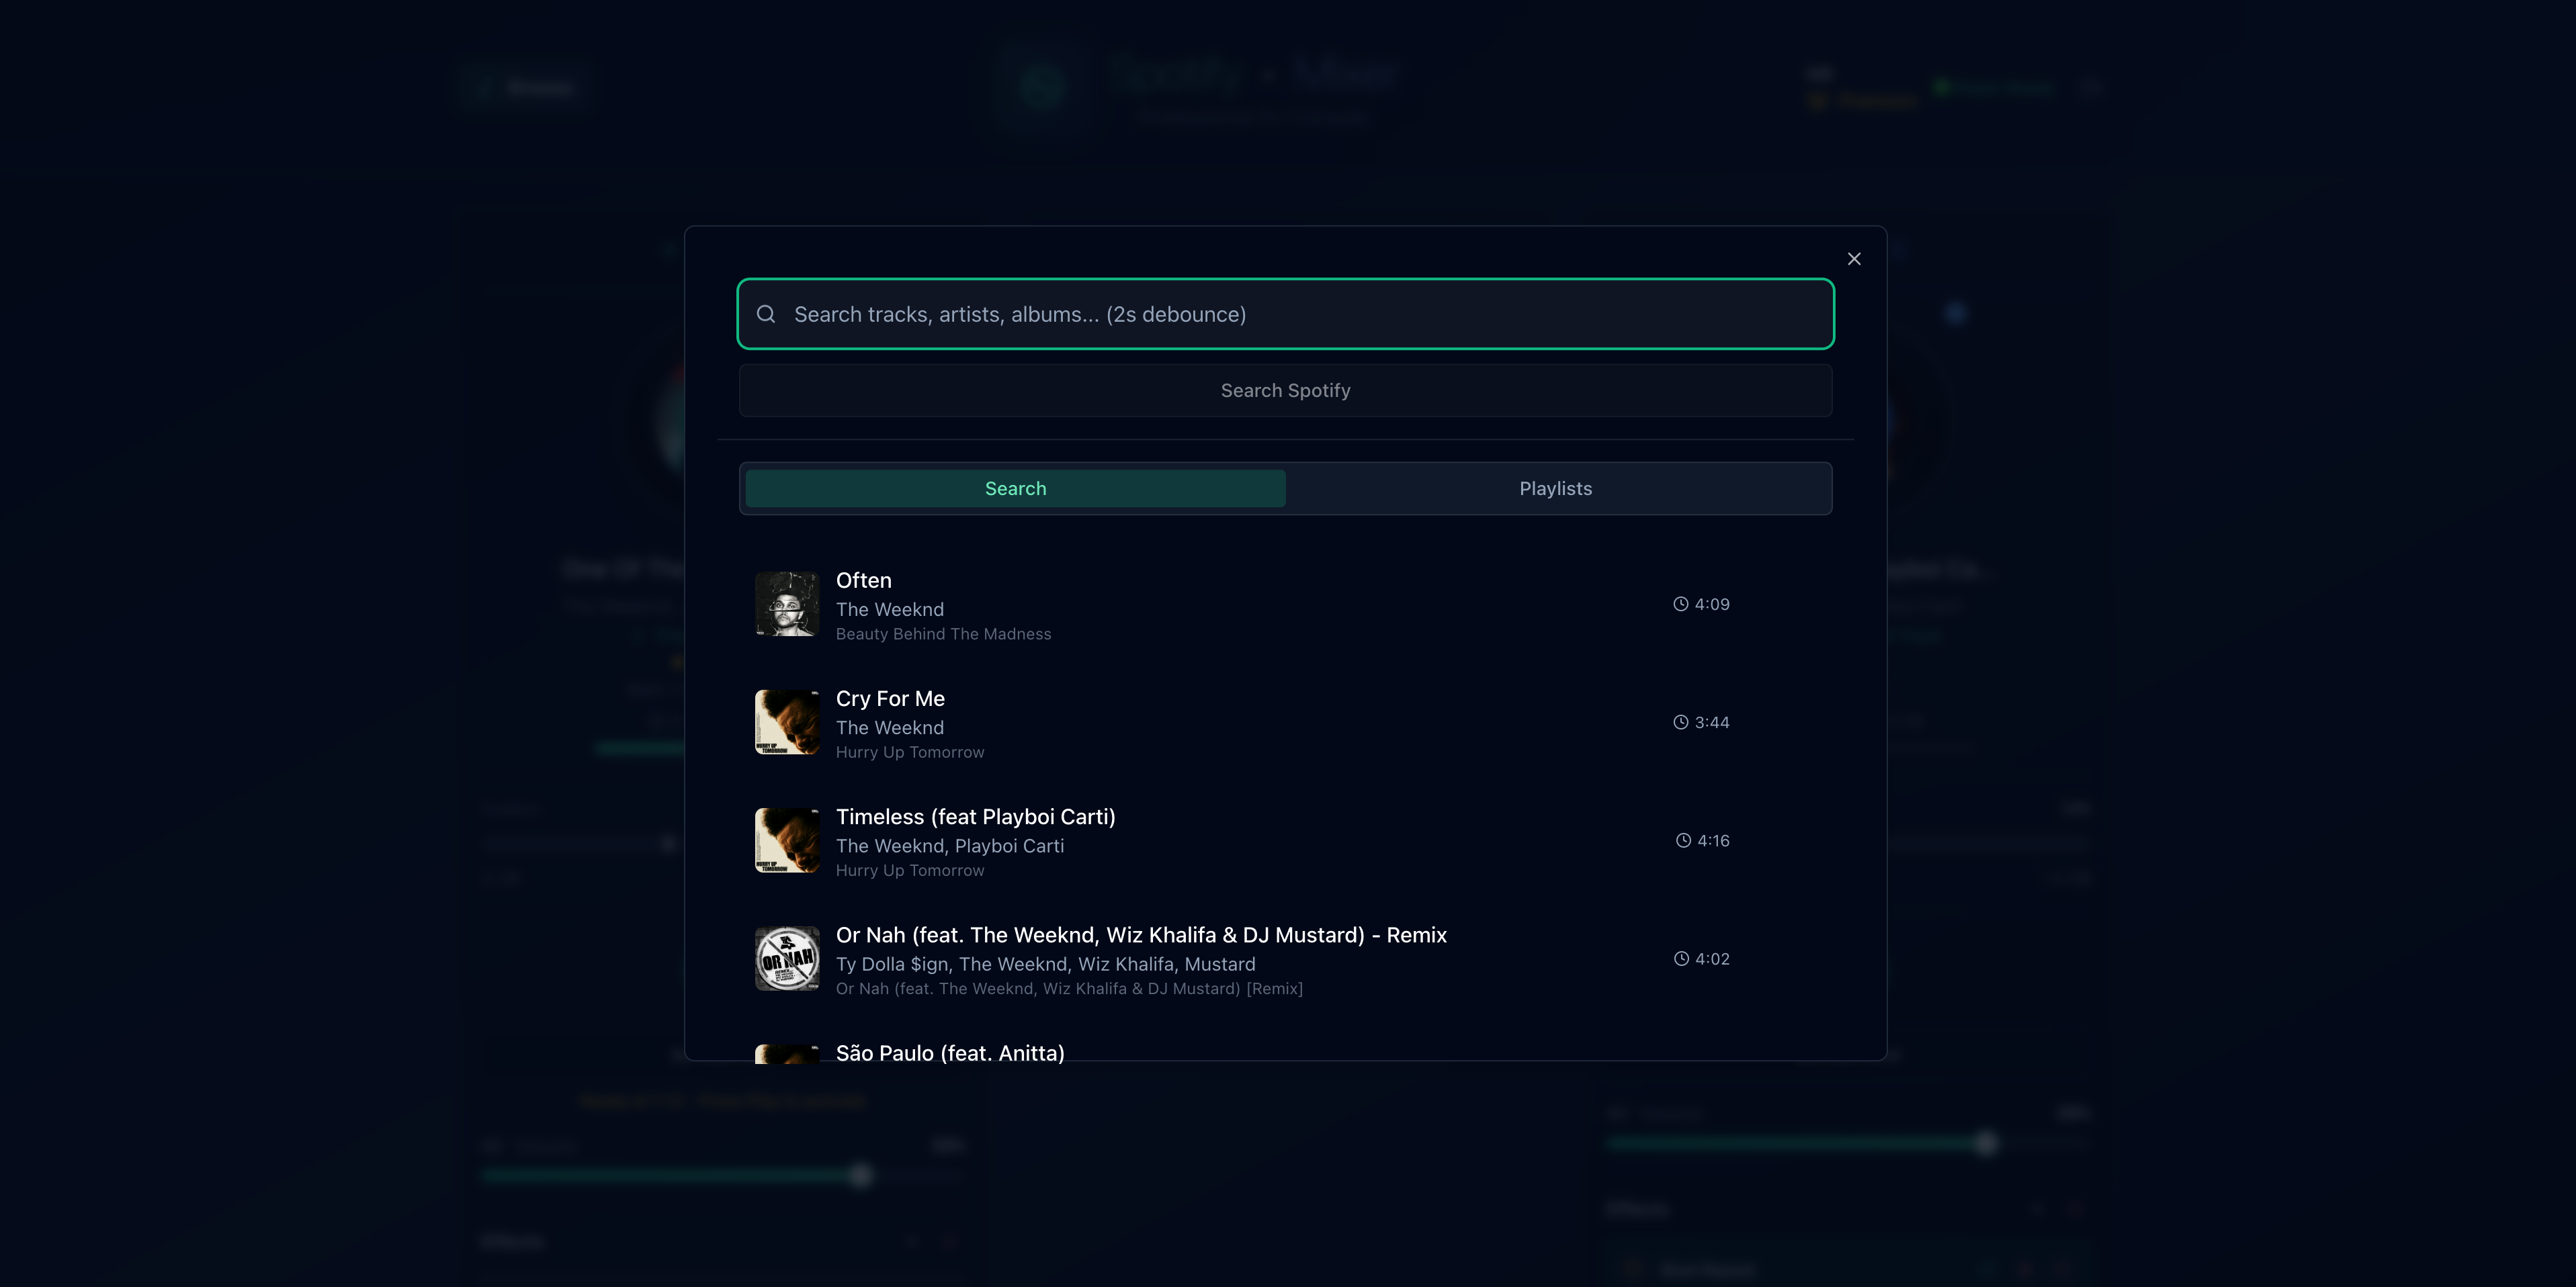Image resolution: width=2576 pixels, height=1287 pixels.
Task: Click the clock icon beside 3:44
Action: (1680, 722)
